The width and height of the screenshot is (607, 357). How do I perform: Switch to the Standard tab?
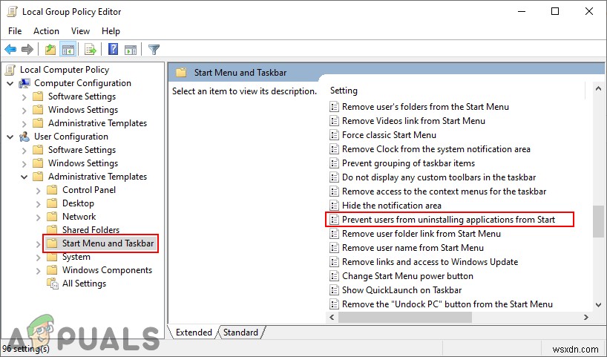(x=240, y=333)
